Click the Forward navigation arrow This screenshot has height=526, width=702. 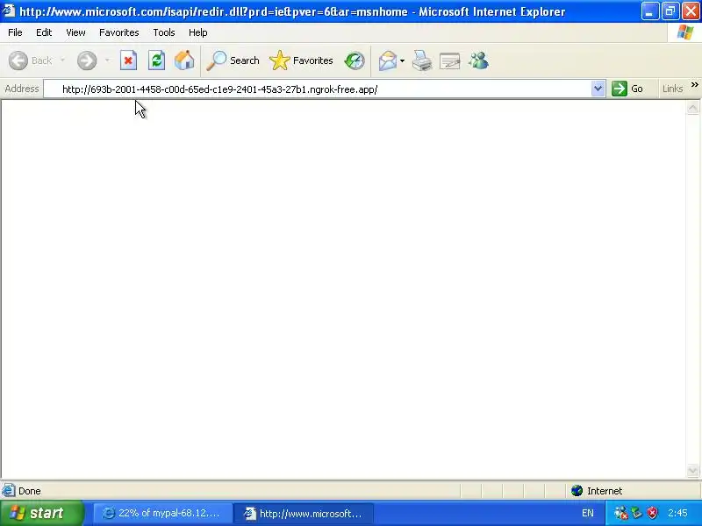pos(87,60)
